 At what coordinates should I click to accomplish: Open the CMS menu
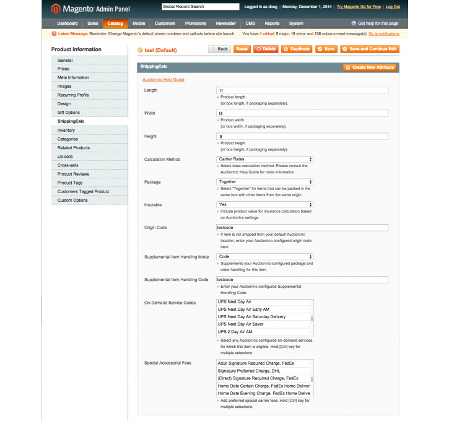(250, 24)
